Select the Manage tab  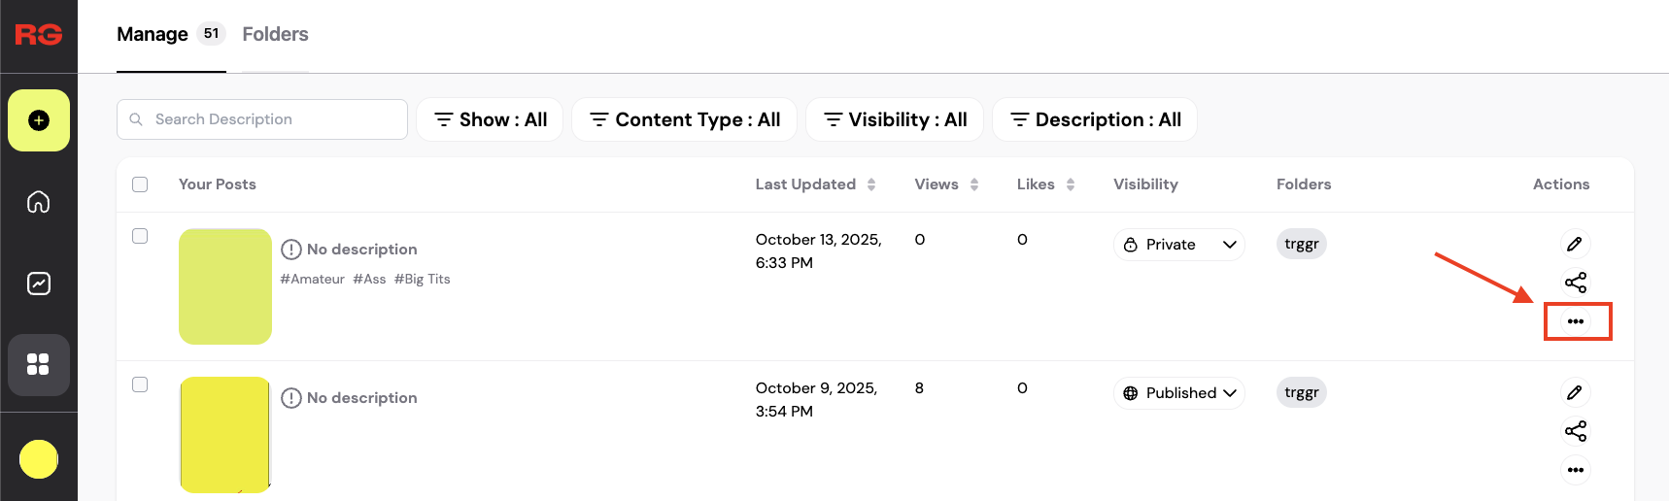point(153,34)
